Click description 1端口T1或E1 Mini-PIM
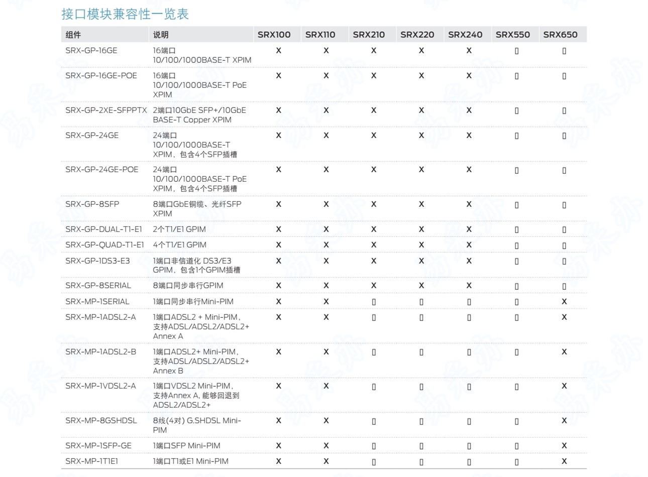 point(191,461)
